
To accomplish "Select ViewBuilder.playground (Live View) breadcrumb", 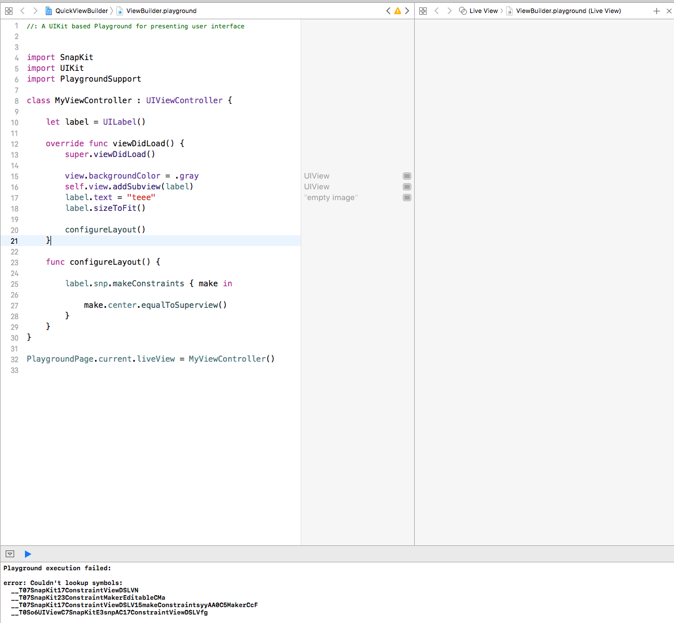I will [x=568, y=11].
